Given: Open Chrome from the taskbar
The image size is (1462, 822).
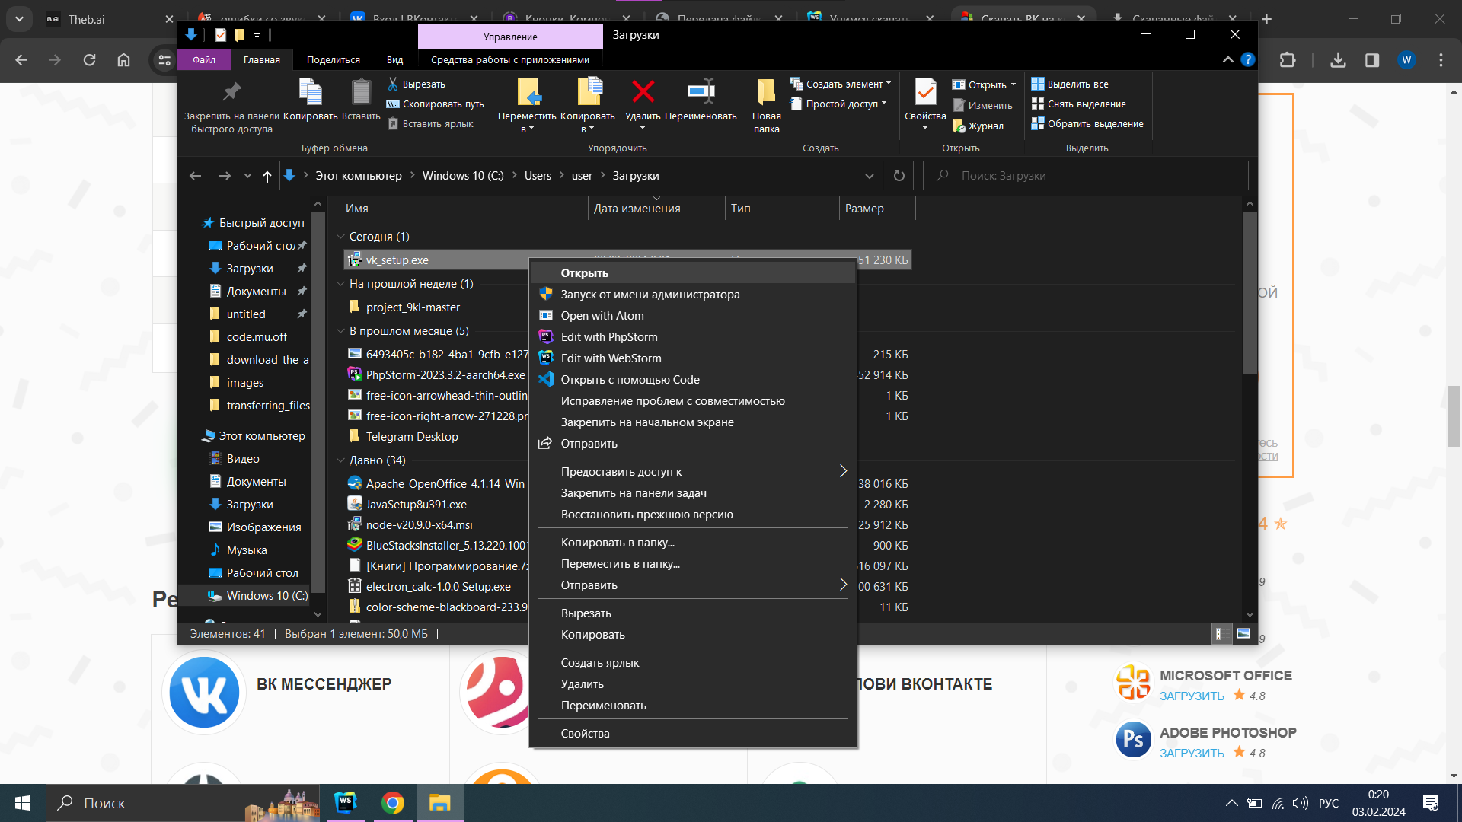Looking at the screenshot, I should (393, 803).
